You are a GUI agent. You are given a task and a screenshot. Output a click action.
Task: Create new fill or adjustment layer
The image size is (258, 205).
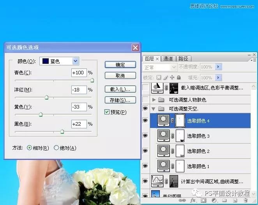(214, 200)
